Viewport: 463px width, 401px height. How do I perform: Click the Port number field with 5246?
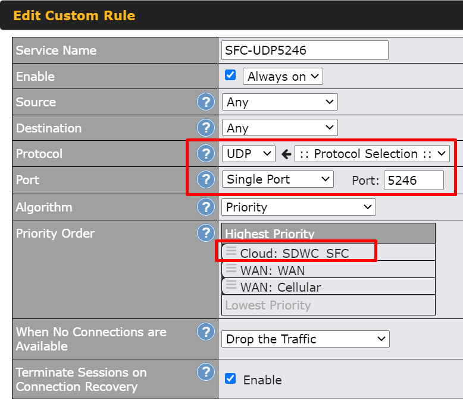click(x=413, y=180)
